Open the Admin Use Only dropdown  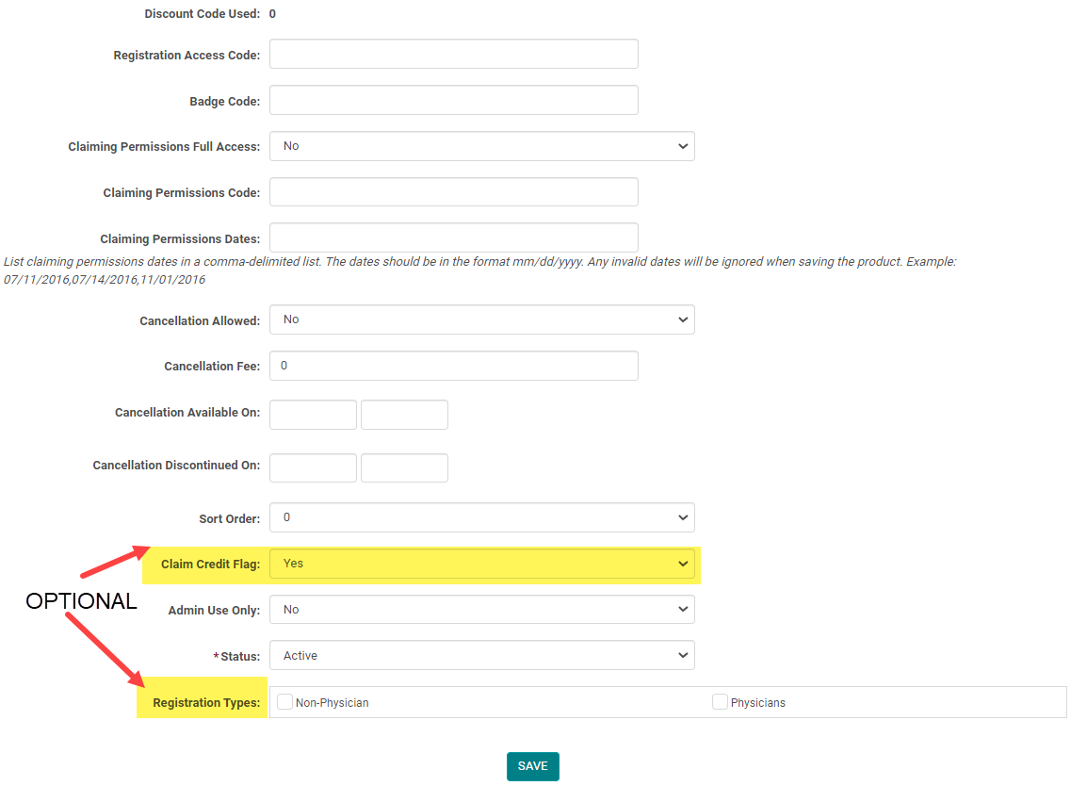[481, 610]
